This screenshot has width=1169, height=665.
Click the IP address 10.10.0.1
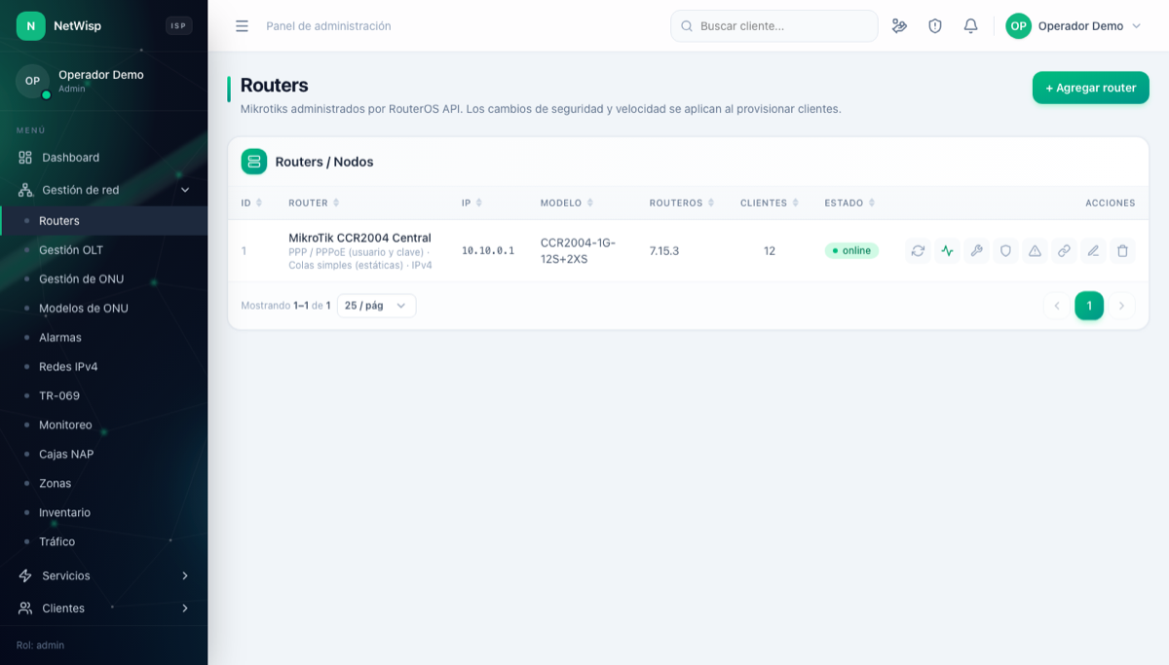(x=488, y=251)
